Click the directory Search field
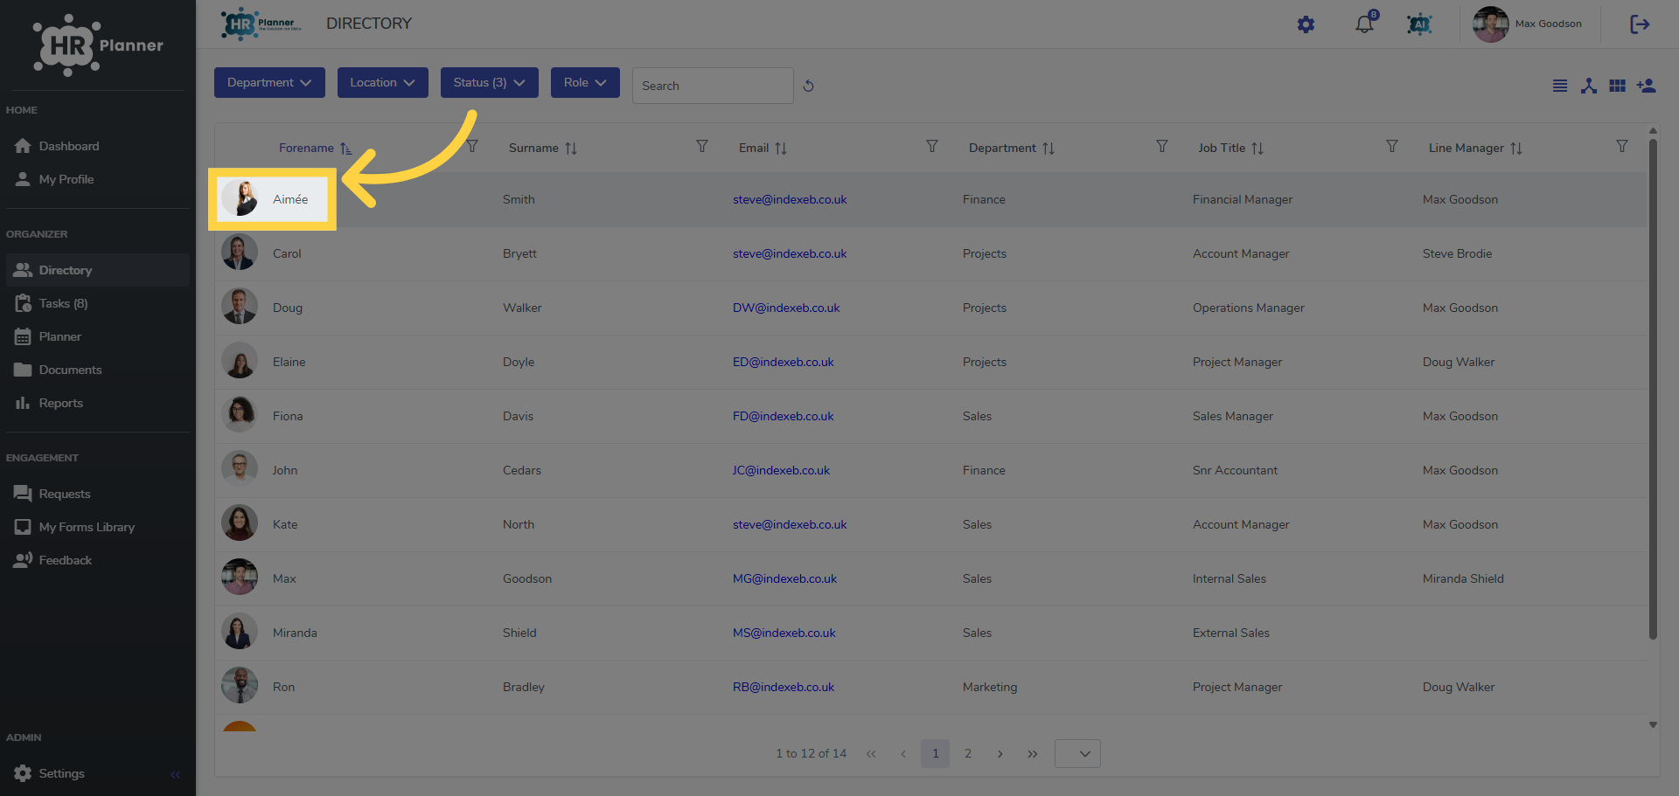 (x=713, y=86)
